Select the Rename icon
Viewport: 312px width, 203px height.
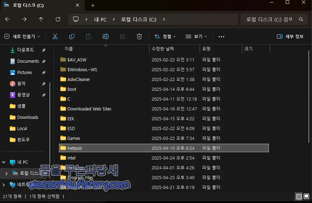(x=105, y=36)
